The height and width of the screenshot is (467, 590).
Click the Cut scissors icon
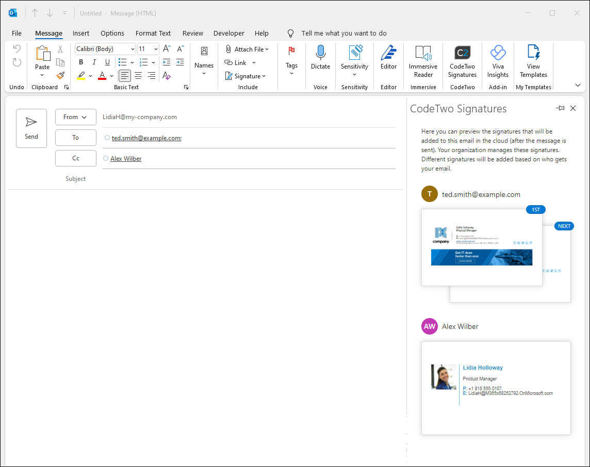tap(60, 49)
